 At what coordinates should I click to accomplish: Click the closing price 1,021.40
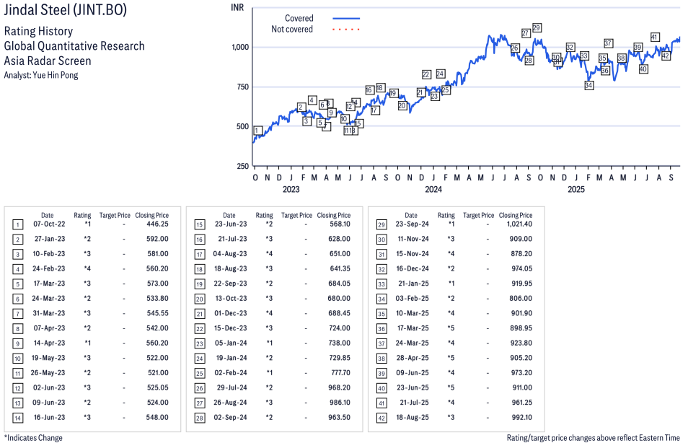(x=519, y=224)
